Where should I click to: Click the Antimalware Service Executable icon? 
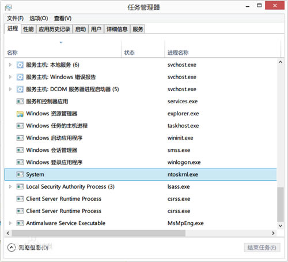coord(20,223)
